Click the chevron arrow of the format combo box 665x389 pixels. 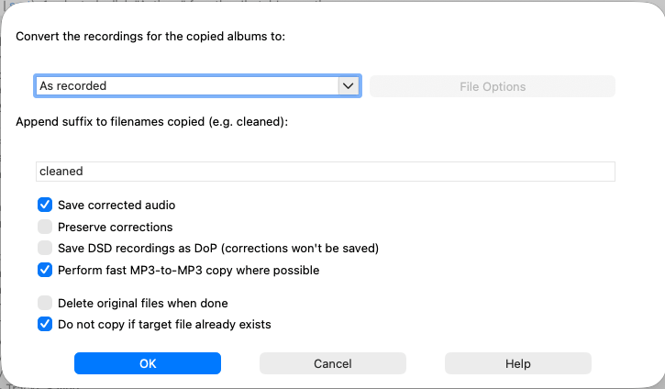[x=348, y=86]
